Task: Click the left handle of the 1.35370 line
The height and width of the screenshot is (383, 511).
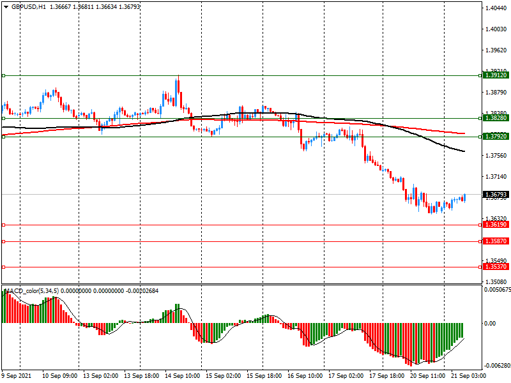Action: click(4, 267)
